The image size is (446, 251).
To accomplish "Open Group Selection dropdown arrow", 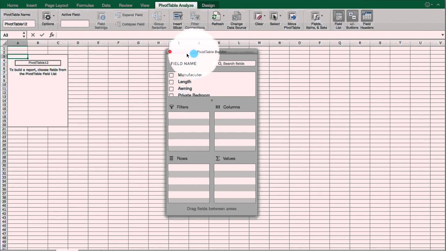I will 164,16.
